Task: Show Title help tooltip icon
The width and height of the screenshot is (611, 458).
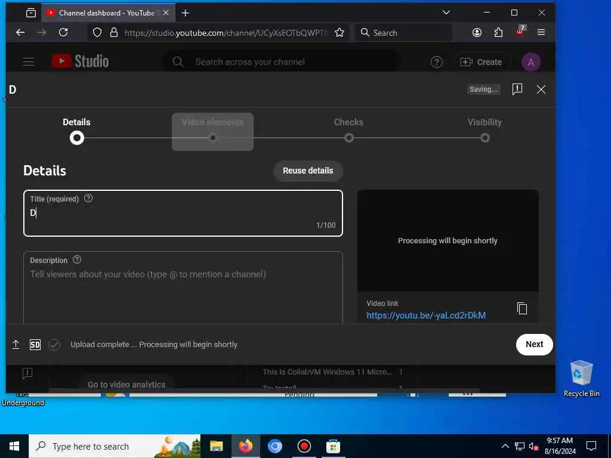Action: 88,198
